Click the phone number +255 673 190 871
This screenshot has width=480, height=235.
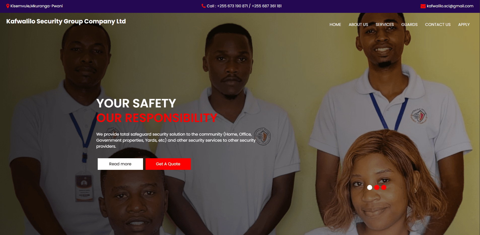click(x=232, y=6)
